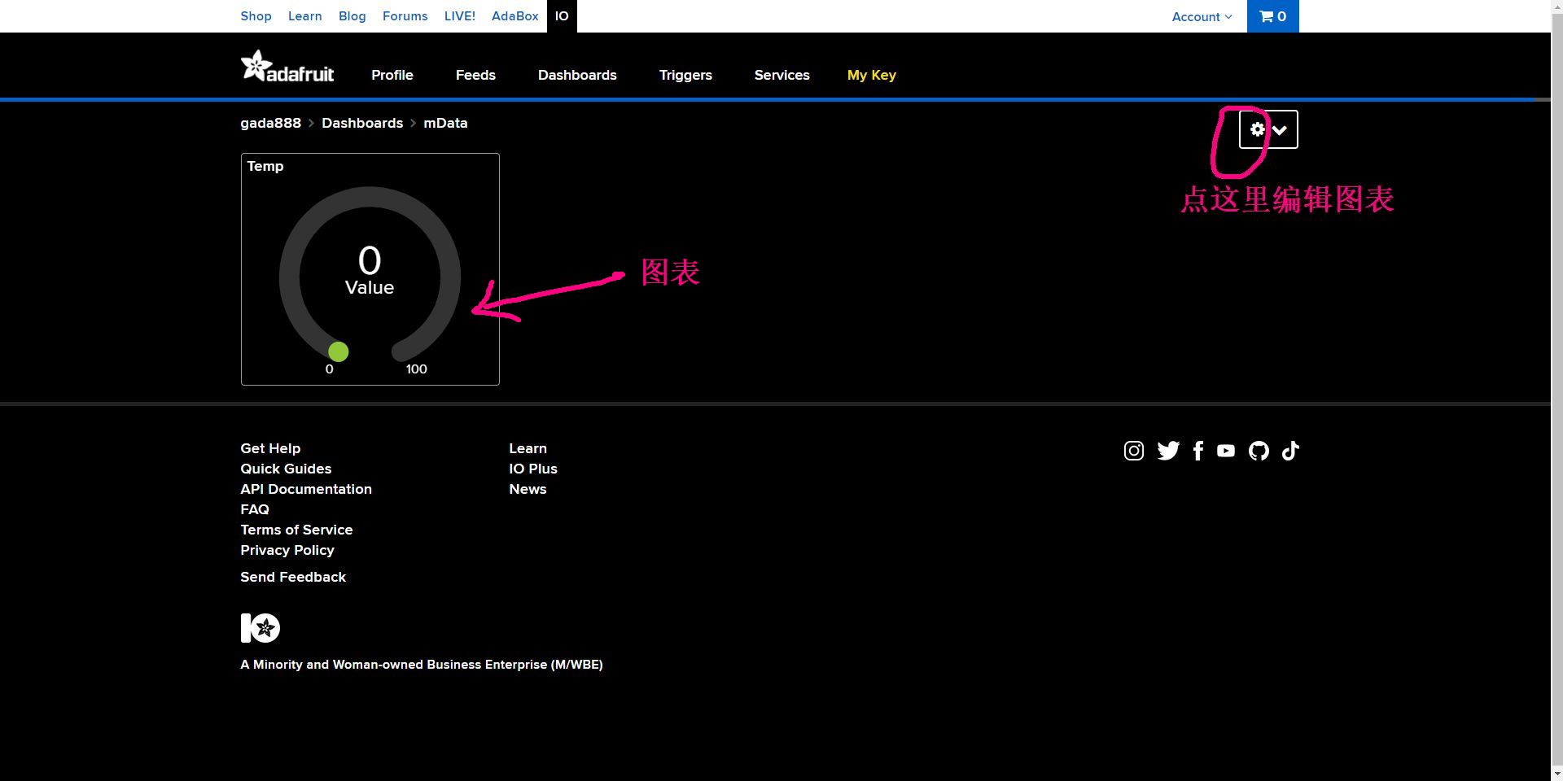Open Privacy Policy
Image resolution: width=1563 pixels, height=781 pixels.
(287, 550)
